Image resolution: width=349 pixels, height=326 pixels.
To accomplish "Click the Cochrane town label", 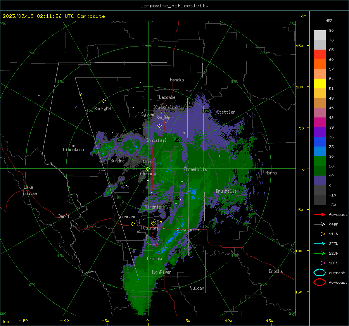I will click(127, 217).
